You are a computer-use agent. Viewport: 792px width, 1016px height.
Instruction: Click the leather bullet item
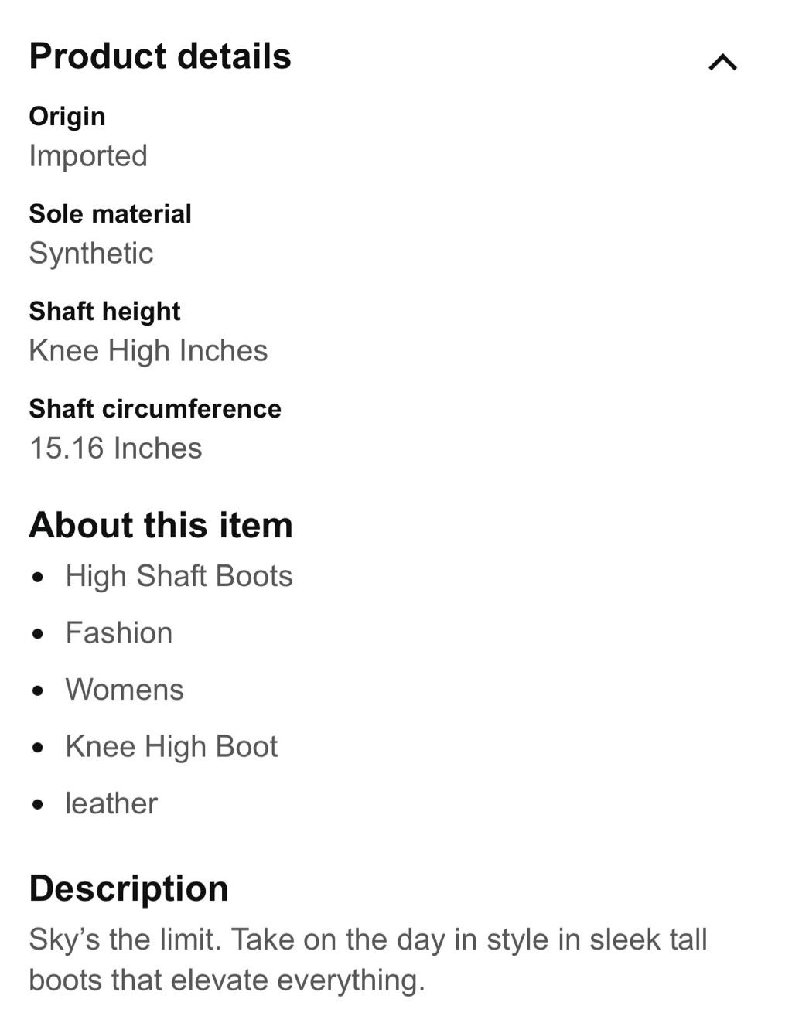[x=111, y=803]
